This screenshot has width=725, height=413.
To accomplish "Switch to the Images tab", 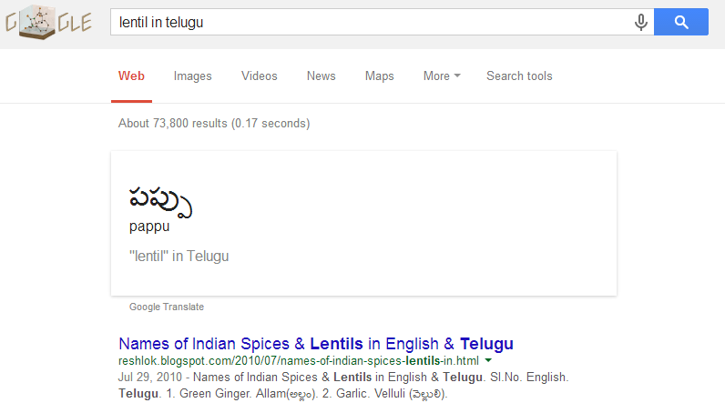I will 192,76.
